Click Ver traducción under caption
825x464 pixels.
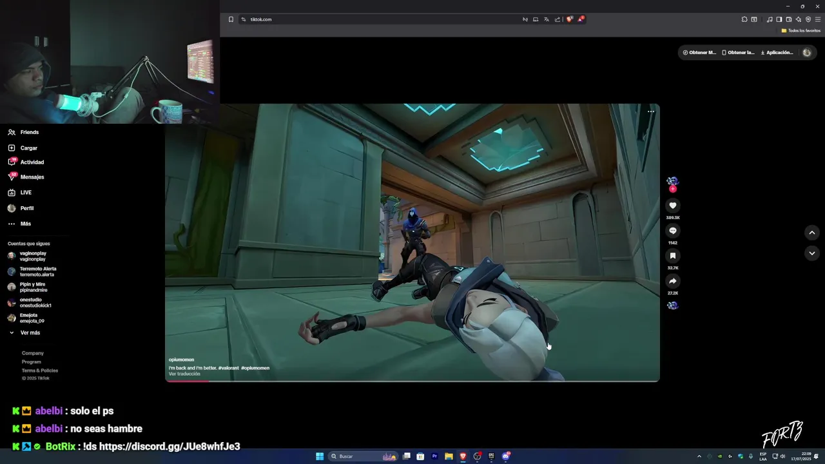tap(184, 374)
